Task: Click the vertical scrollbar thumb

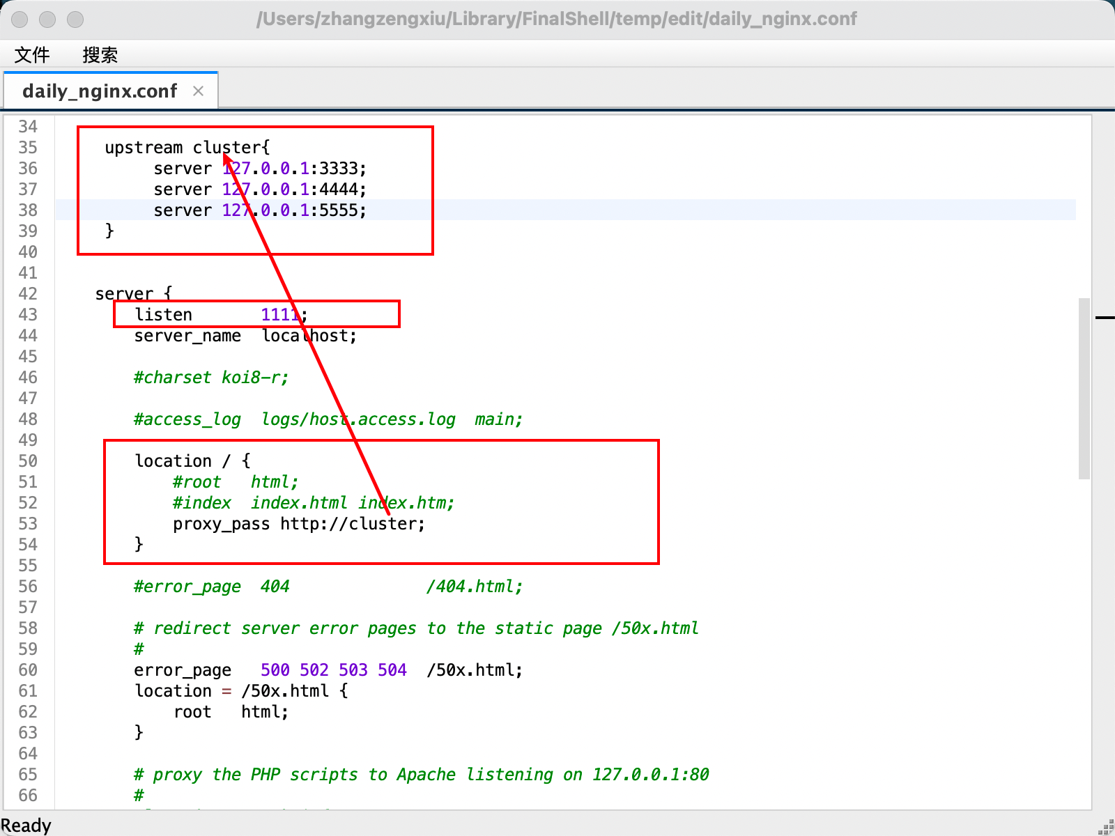Action: [1084, 389]
